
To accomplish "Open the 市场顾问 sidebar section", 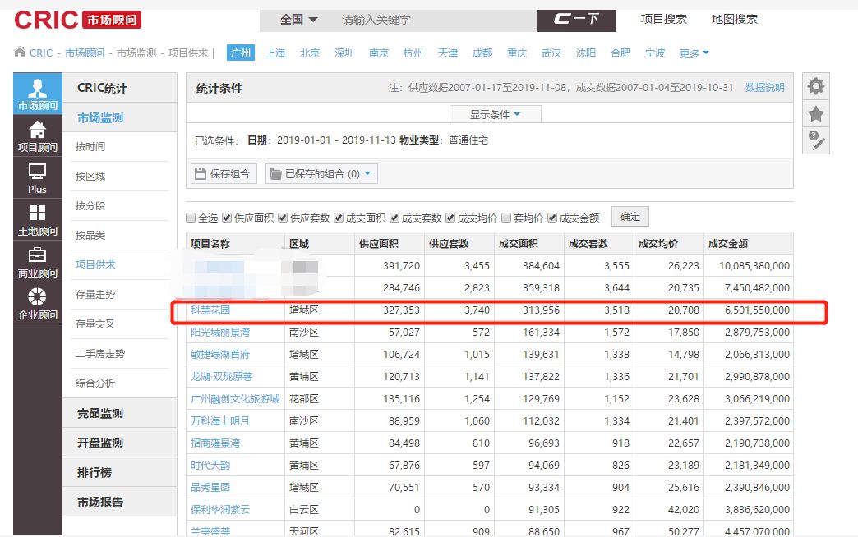I will point(36,94).
